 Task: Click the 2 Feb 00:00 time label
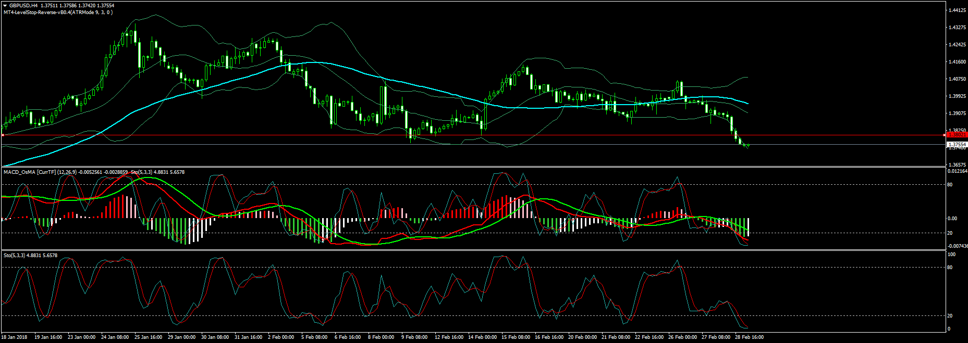[281, 337]
